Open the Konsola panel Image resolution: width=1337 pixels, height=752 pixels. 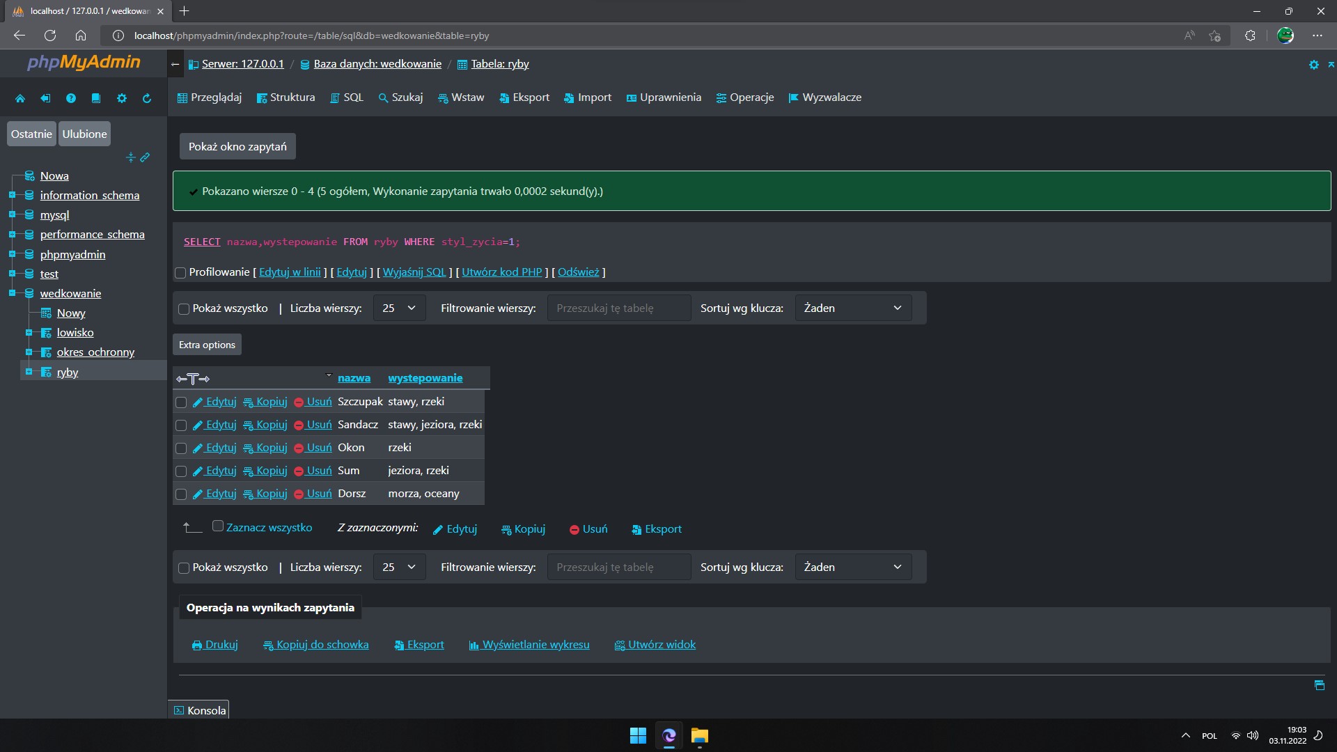pyautogui.click(x=199, y=710)
